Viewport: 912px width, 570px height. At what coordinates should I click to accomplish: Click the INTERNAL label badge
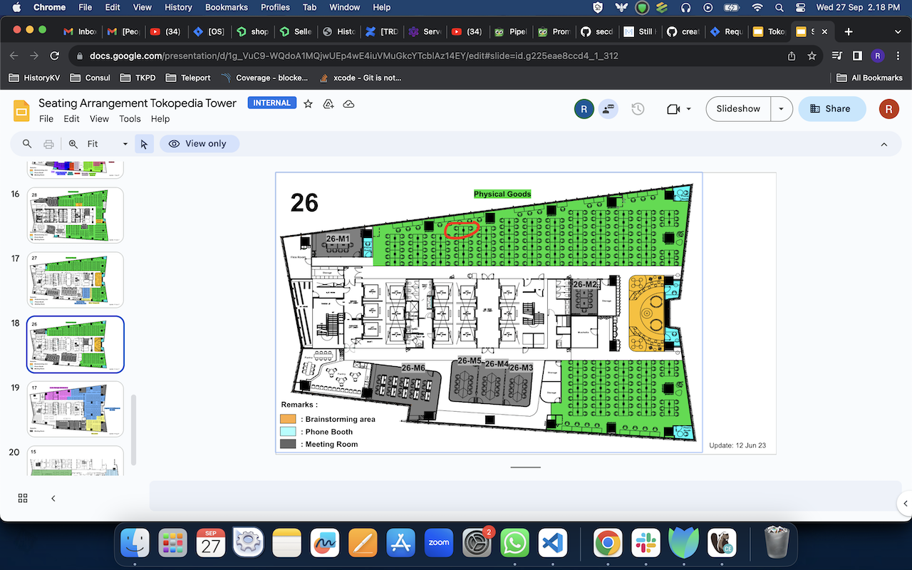pos(271,103)
